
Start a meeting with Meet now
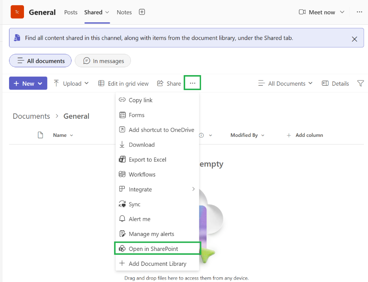[317, 12]
